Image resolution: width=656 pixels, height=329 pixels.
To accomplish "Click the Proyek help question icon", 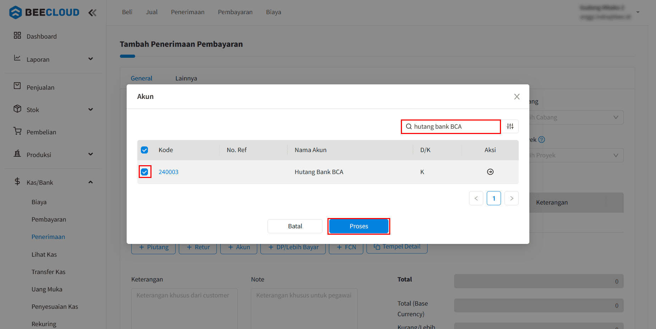I will click(541, 140).
